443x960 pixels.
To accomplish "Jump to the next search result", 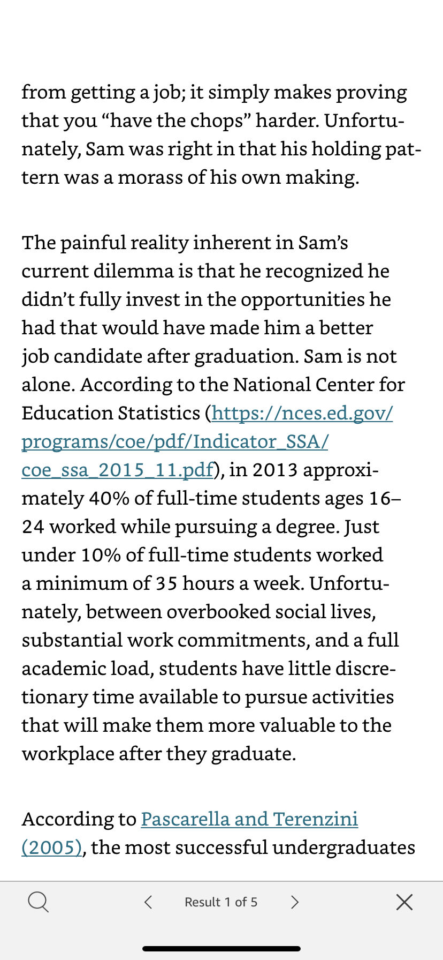I will [294, 902].
